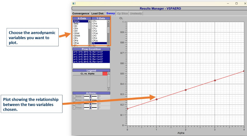Switch to the Convergence tab
This screenshot has height=136, width=247.
tap(81, 14)
